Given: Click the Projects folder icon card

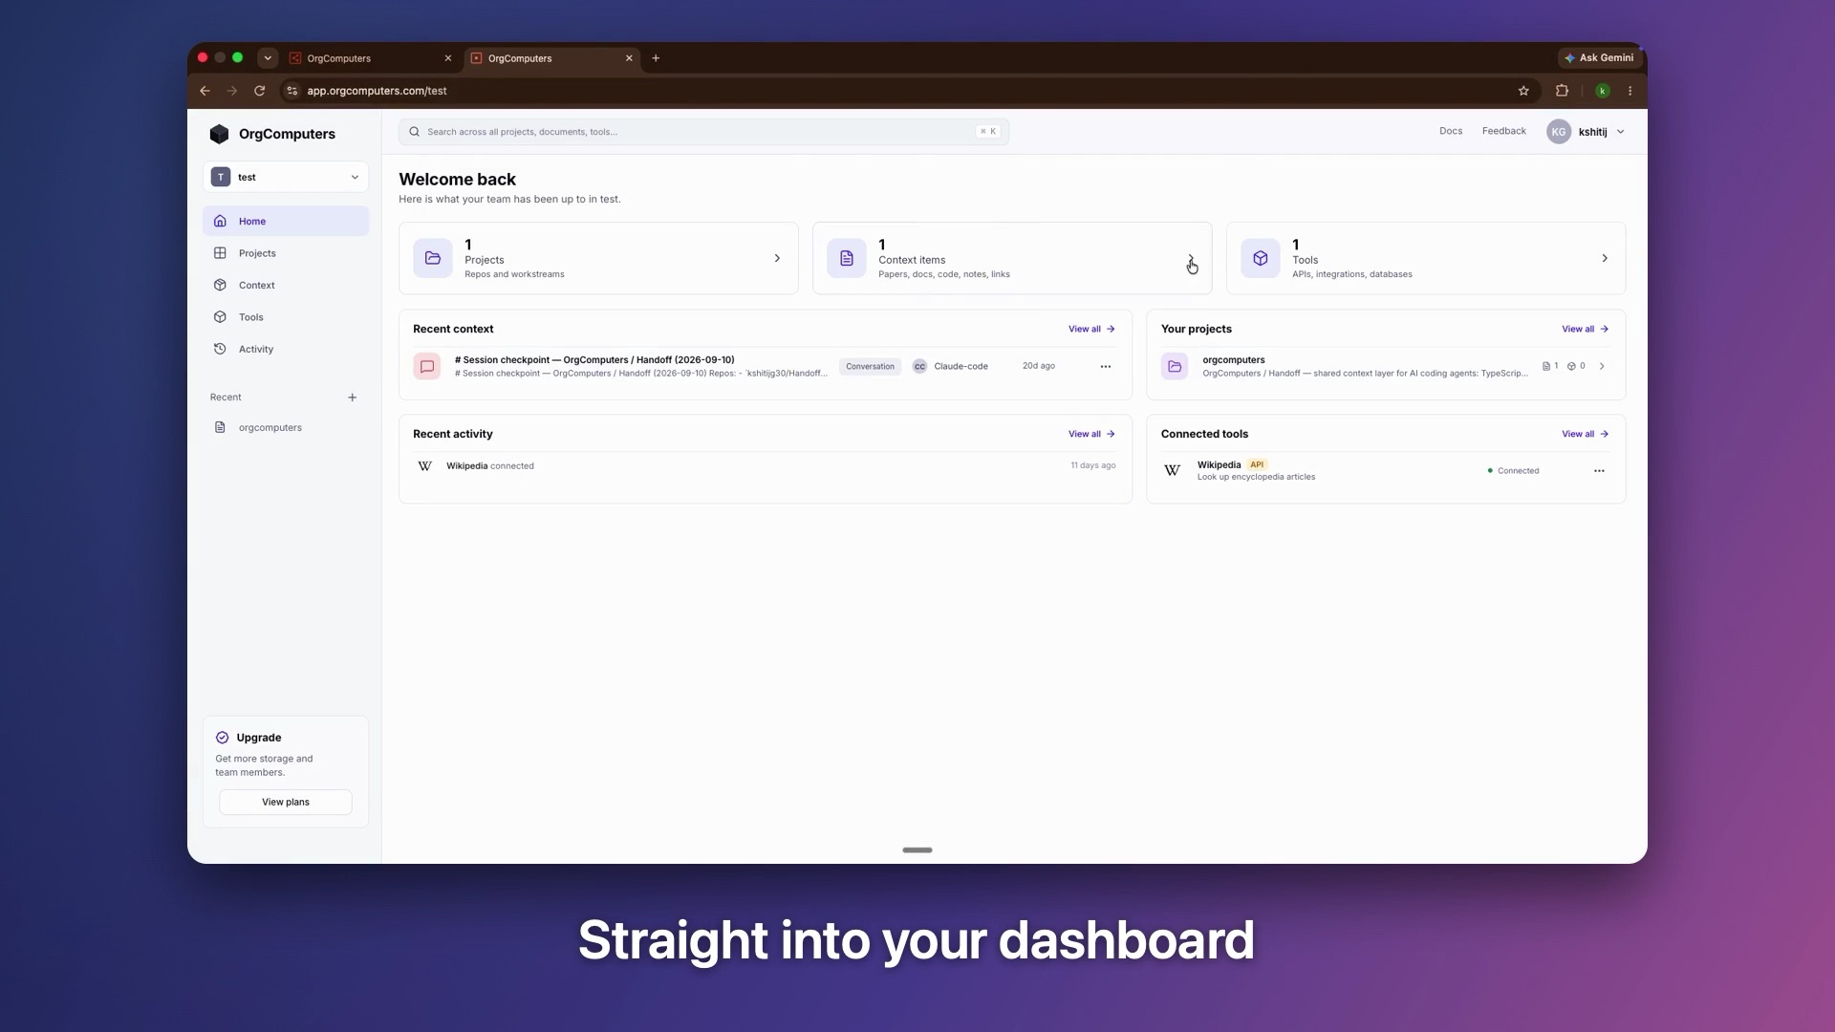Looking at the screenshot, I should click(x=433, y=258).
